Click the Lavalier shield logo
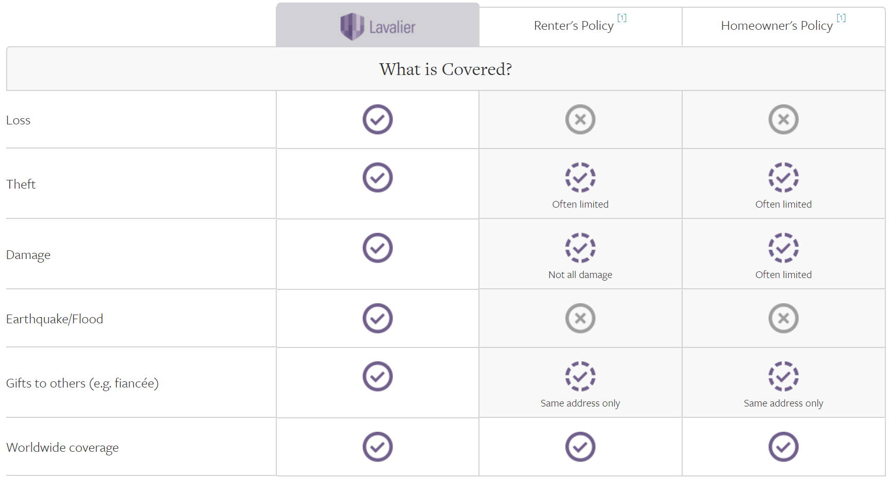Image resolution: width=890 pixels, height=479 pixels. click(x=352, y=26)
